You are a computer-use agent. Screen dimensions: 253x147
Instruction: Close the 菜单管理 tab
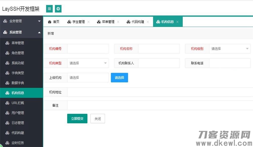tap(118, 22)
